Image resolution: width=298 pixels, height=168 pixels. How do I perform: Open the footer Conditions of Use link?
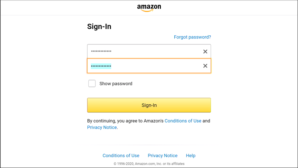click(121, 155)
